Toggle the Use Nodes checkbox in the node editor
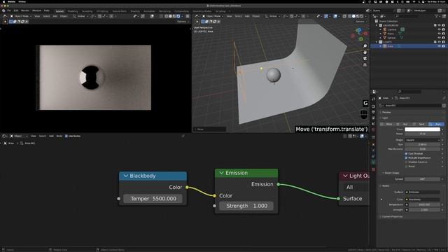 pyautogui.click(x=66, y=136)
